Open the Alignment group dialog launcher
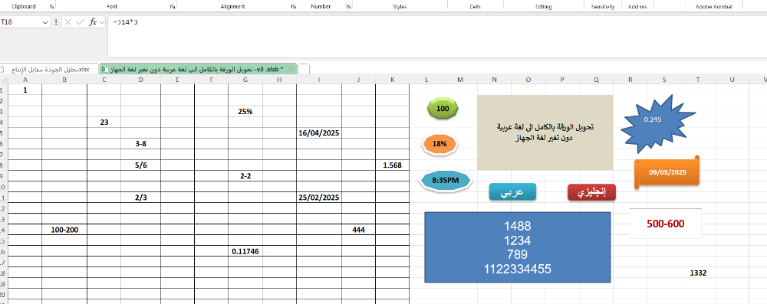 point(294,7)
